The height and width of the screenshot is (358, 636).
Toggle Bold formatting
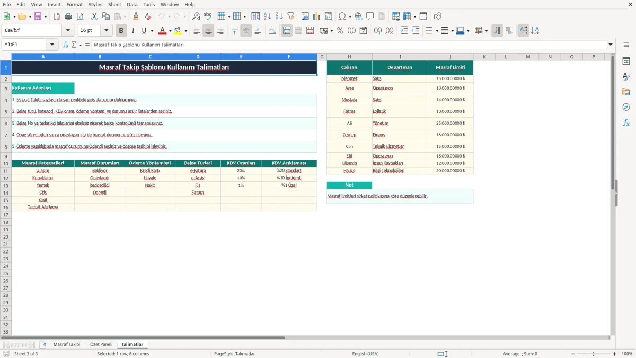click(x=121, y=31)
